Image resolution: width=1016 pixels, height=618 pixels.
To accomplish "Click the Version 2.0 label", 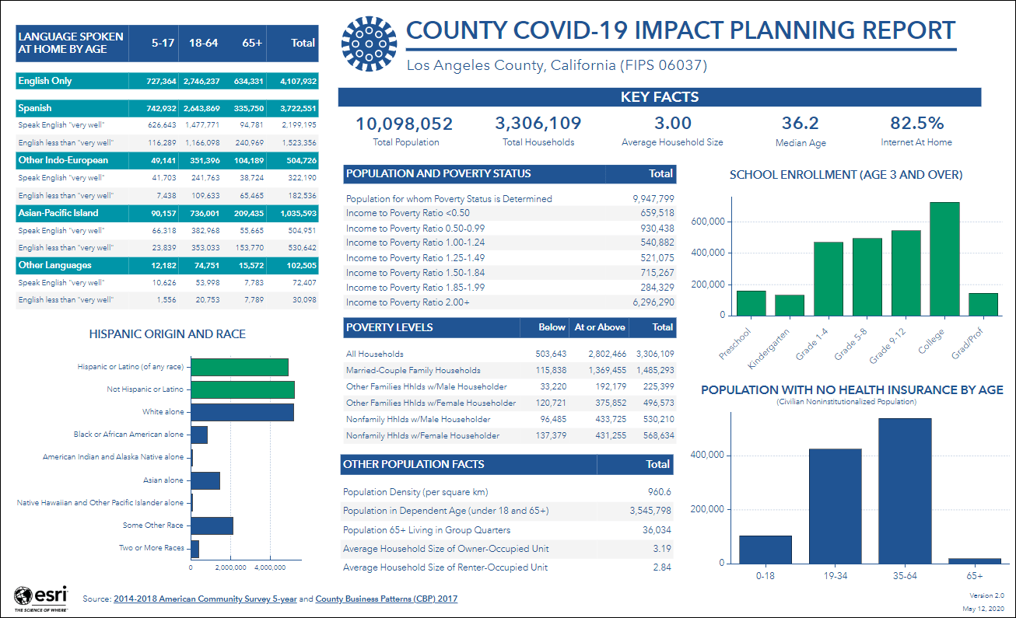I will 989,595.
